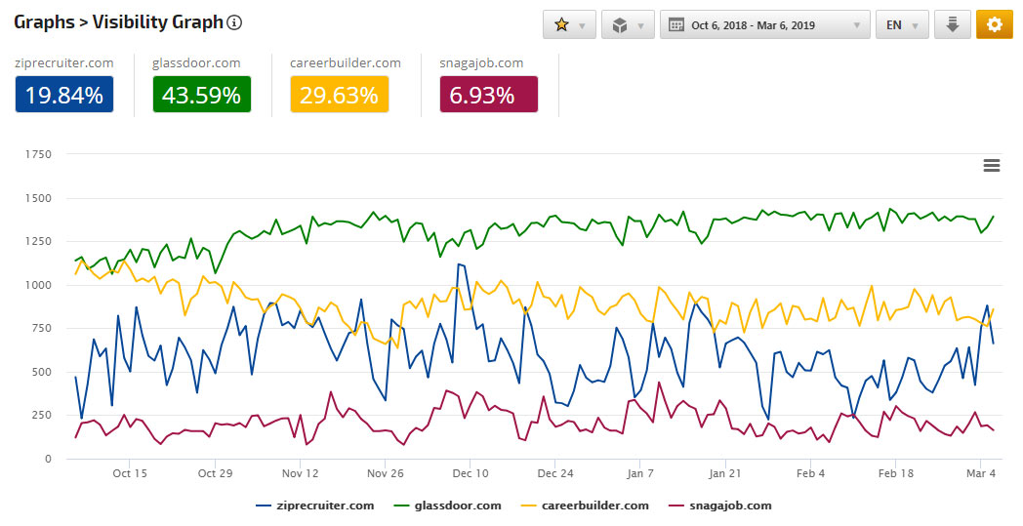Image resolution: width=1023 pixels, height=526 pixels.
Task: Click the glassdoor.com 43.59% green badge
Action: [x=202, y=95]
